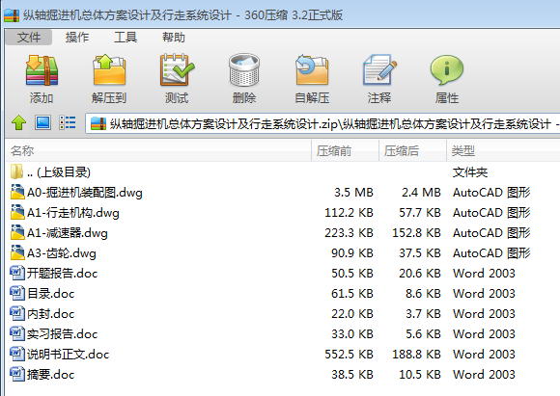Click the 50.5 KB size cell
The width and height of the screenshot is (560, 396).
(352, 274)
